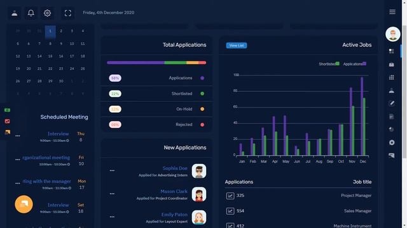
Task: Open the ring circle icon in sidebar
Action: 392,142
